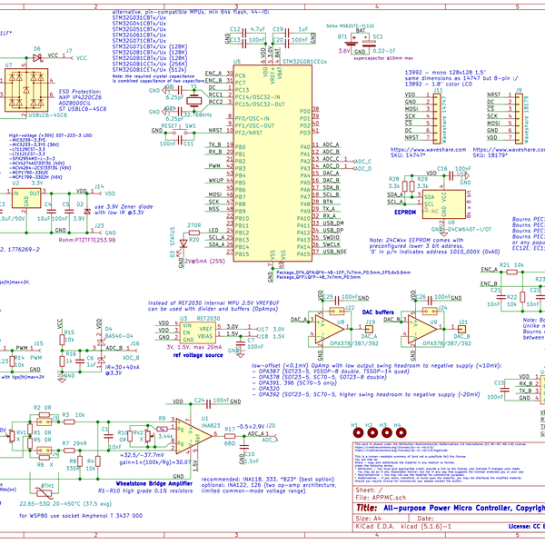This screenshot has width=545, height=545.
Task: Select the U7 USBLC6-4SC6 ESD protection symbol
Action: pyautogui.click(x=26, y=90)
